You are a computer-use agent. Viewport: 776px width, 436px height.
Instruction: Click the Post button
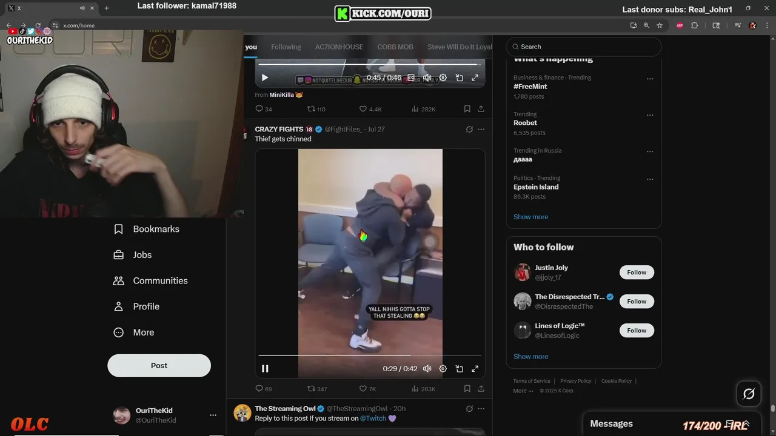159,366
